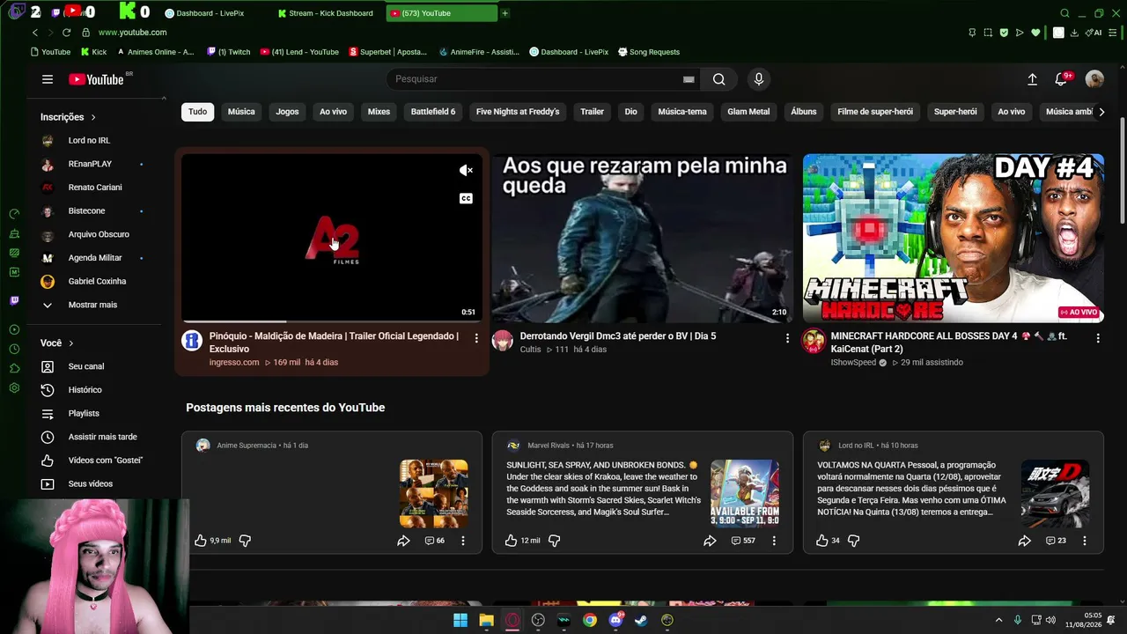Like the Lord no IRL post
Screen dimensions: 1127x634
(821, 541)
